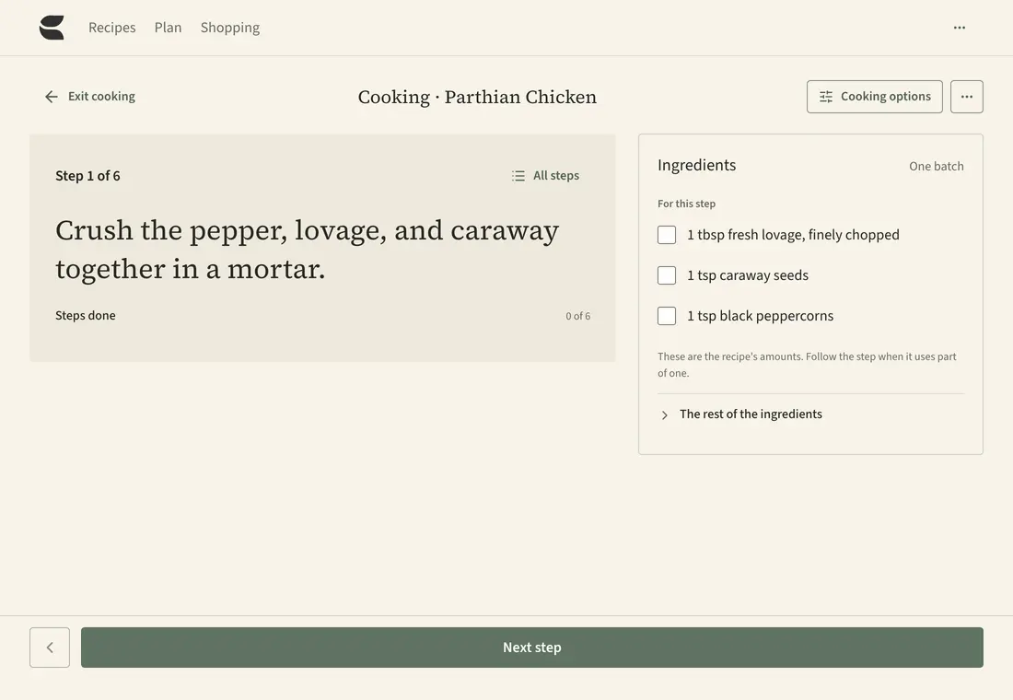Click the 'For this step' subheading
The width and height of the screenshot is (1013, 700).
686,204
